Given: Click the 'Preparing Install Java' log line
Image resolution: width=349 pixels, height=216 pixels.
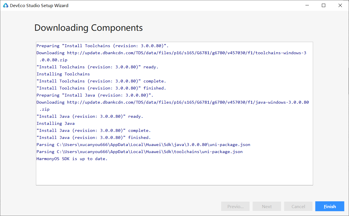Looking at the screenshot, I should (x=95, y=95).
